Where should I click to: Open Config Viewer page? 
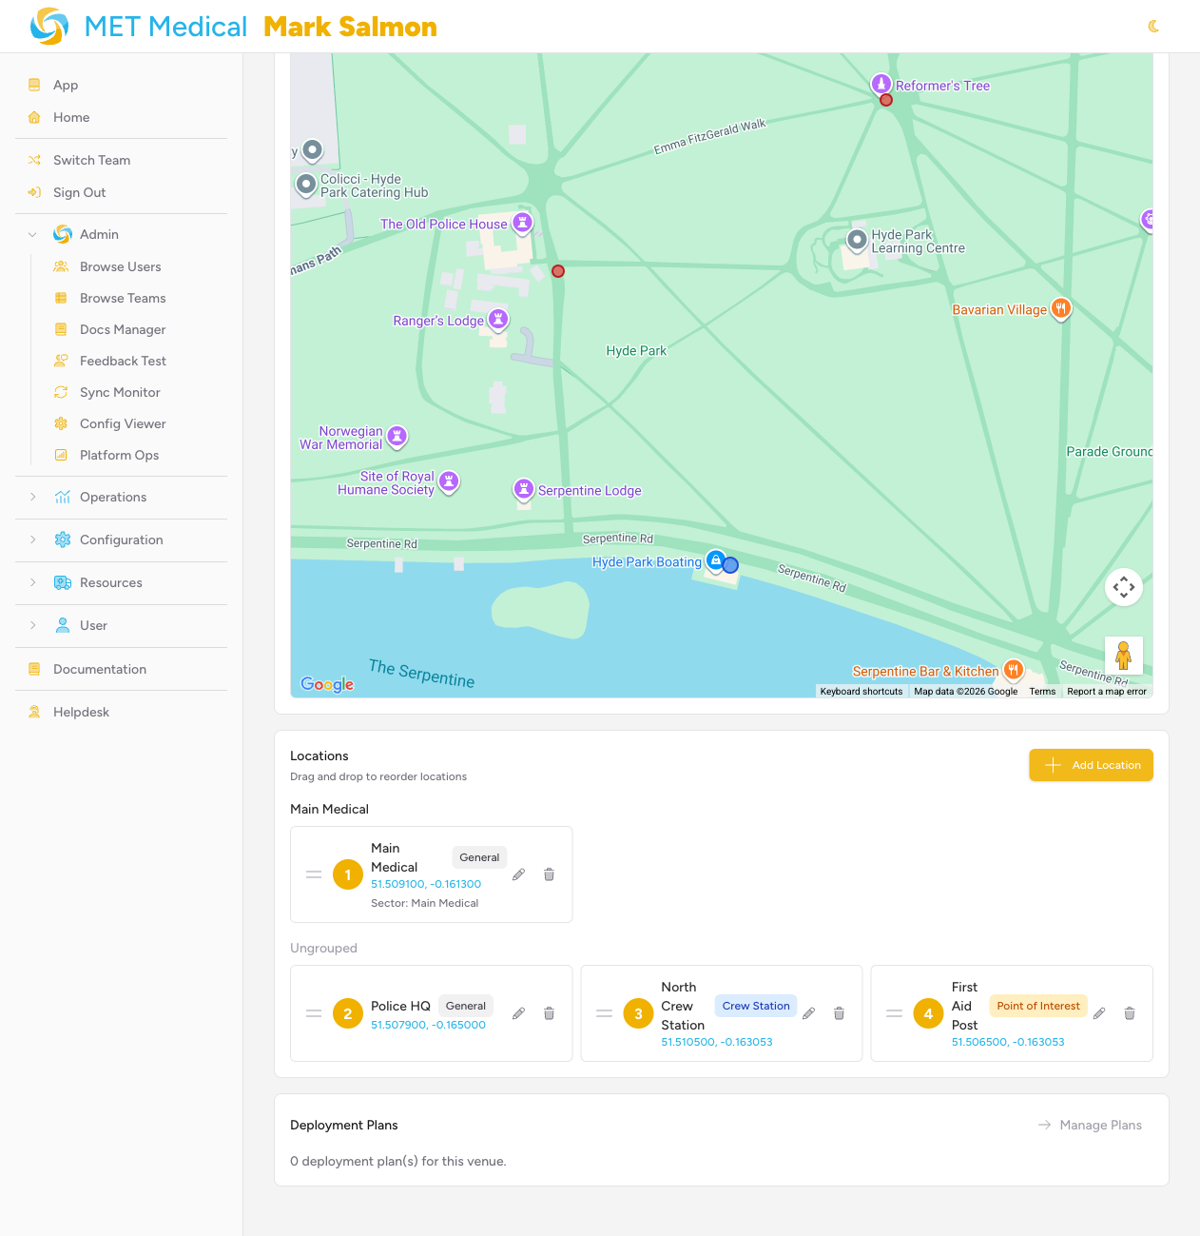click(x=123, y=423)
